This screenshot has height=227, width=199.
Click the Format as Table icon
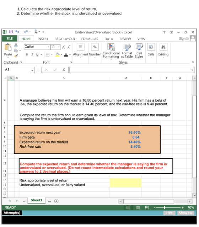point(127,47)
